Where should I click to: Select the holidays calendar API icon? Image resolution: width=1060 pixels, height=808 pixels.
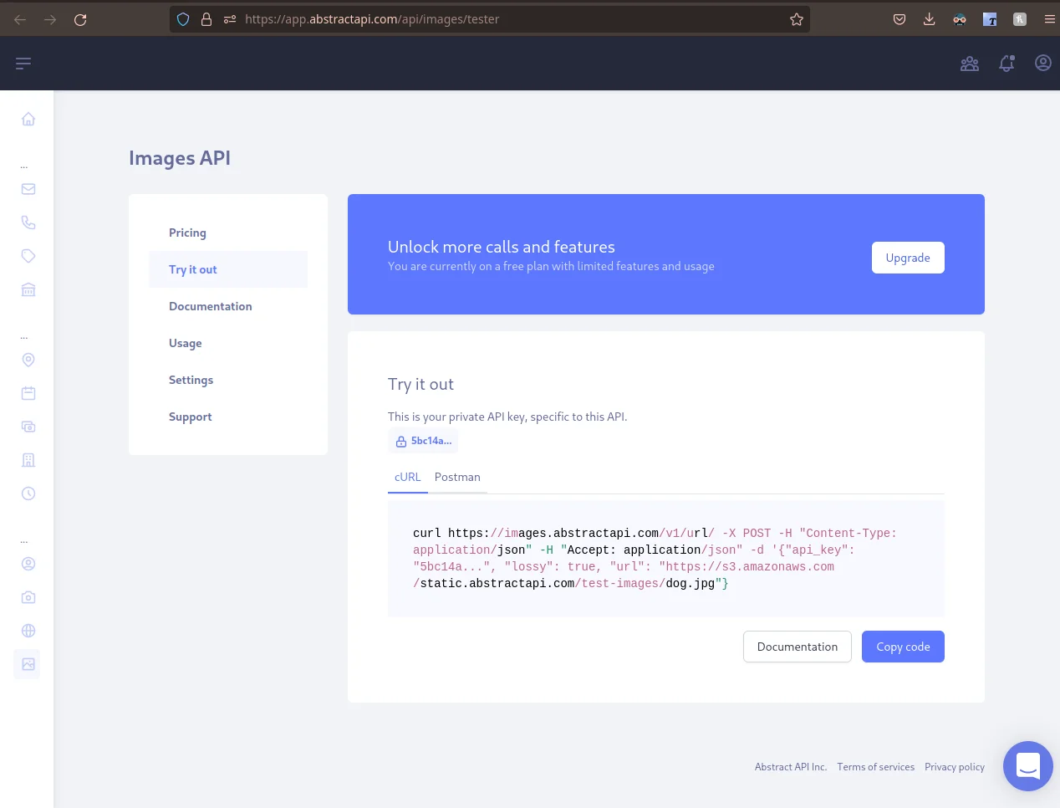(28, 393)
